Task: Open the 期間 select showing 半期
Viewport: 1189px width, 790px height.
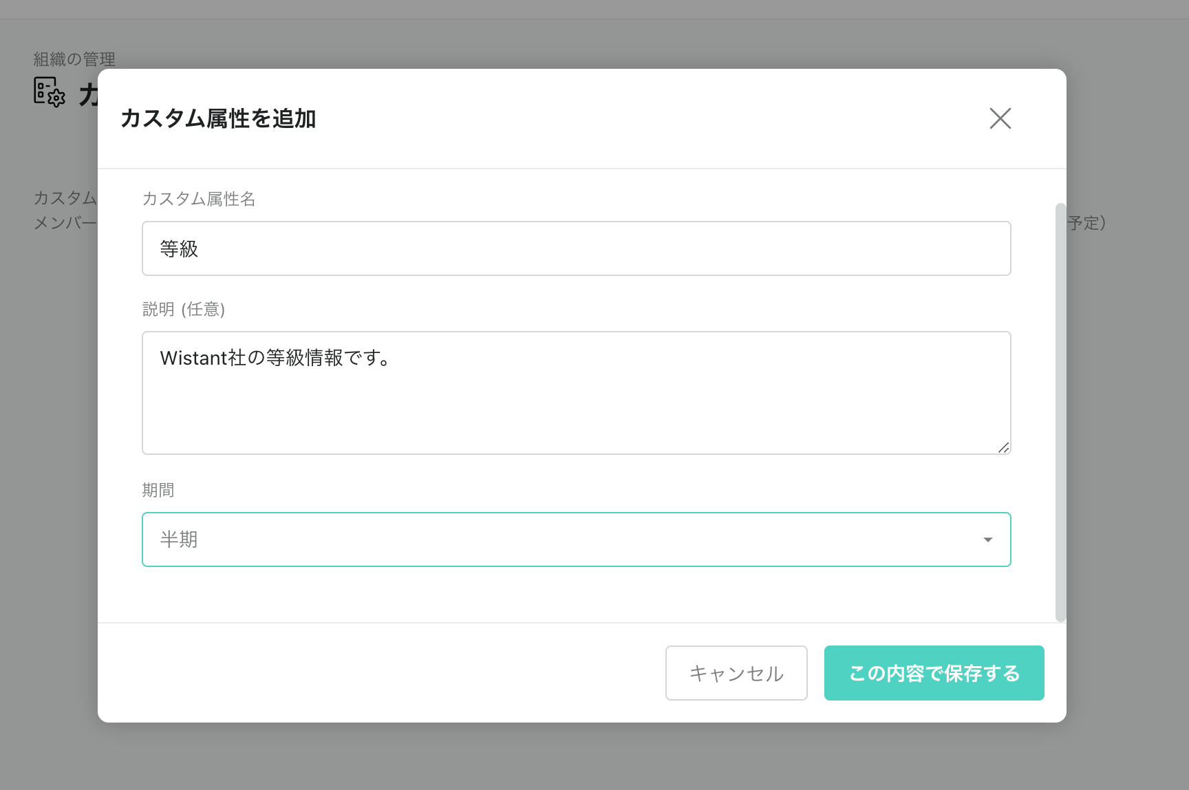Action: pos(575,540)
